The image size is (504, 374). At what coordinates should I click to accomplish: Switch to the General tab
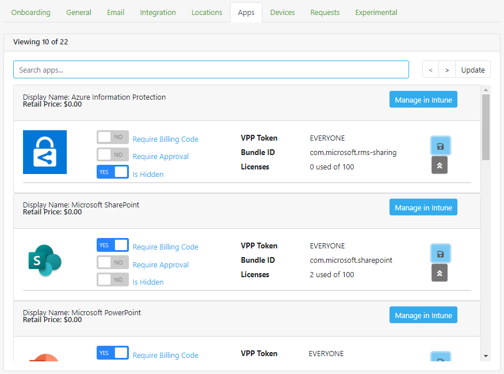[79, 13]
